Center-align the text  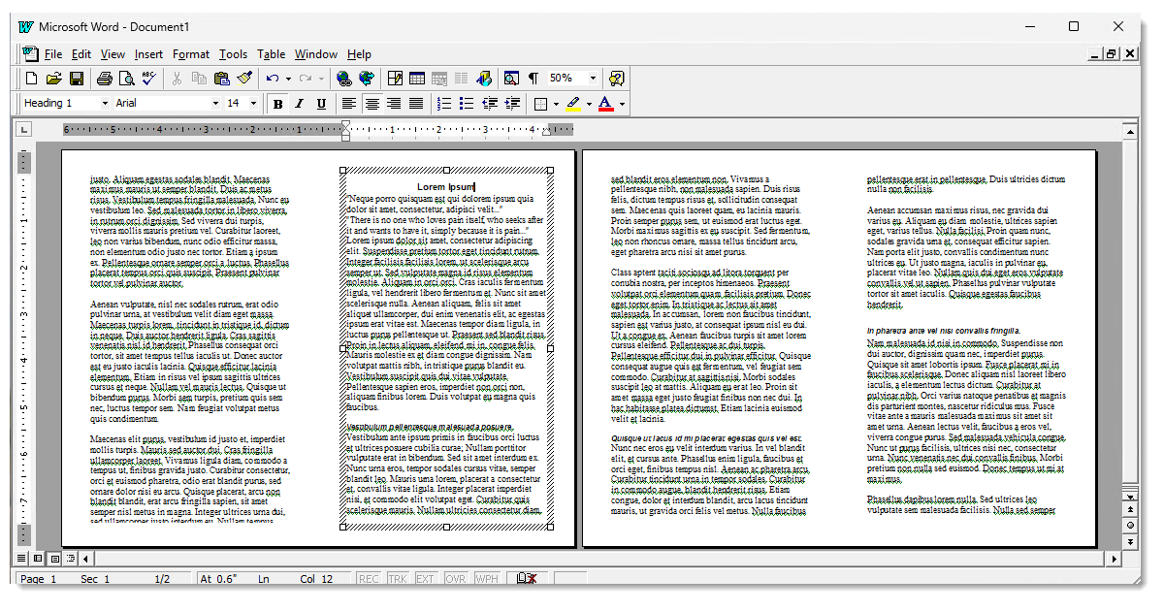point(372,104)
